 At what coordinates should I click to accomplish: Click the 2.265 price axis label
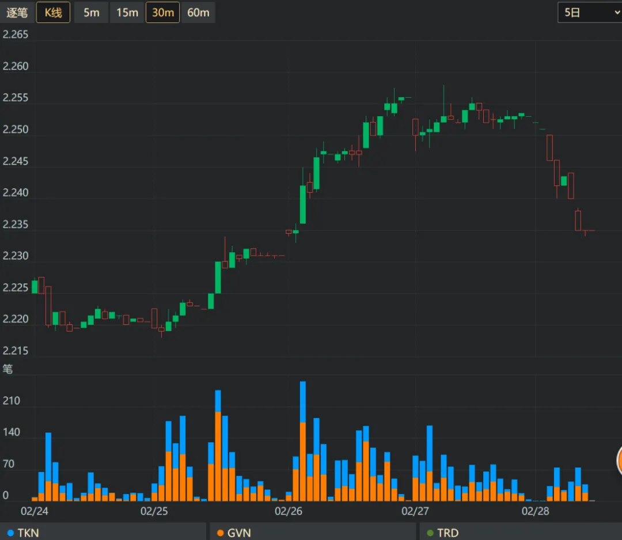[16, 35]
